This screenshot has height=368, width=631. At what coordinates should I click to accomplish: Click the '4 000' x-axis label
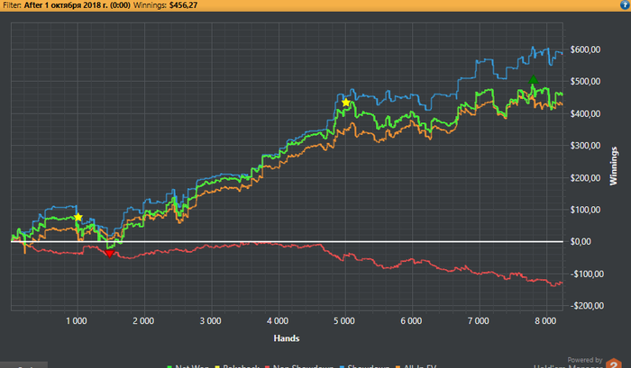click(x=278, y=321)
